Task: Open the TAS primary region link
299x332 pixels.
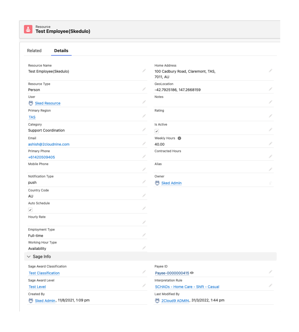Action: click(32, 117)
